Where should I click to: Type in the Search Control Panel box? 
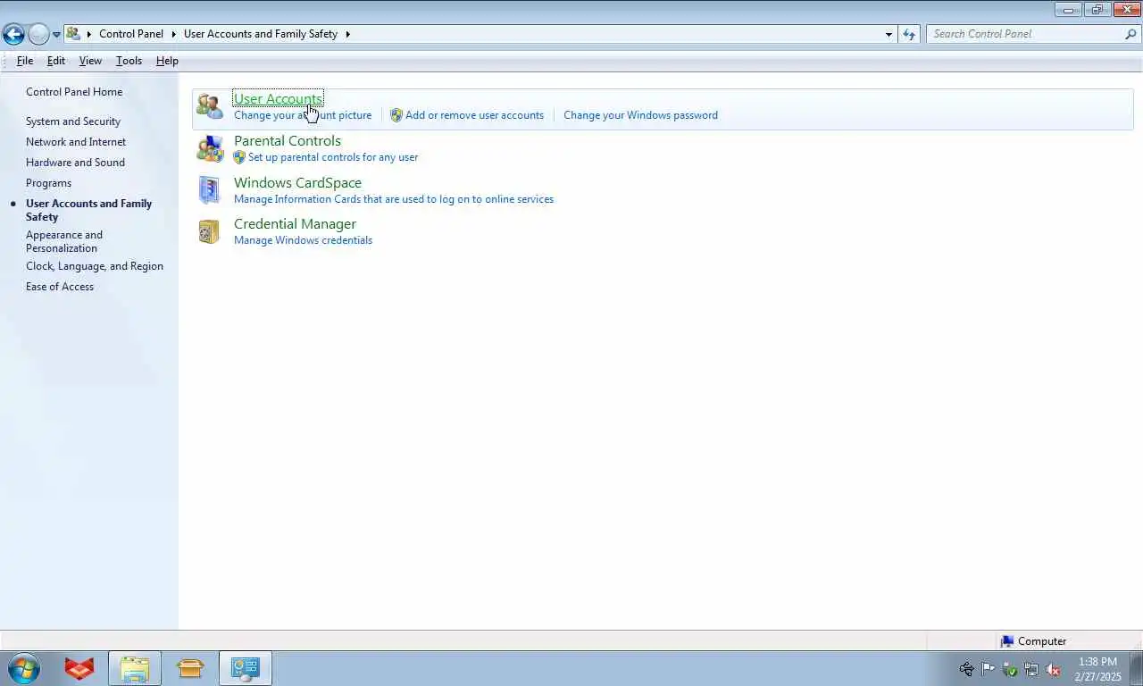tap(1025, 34)
